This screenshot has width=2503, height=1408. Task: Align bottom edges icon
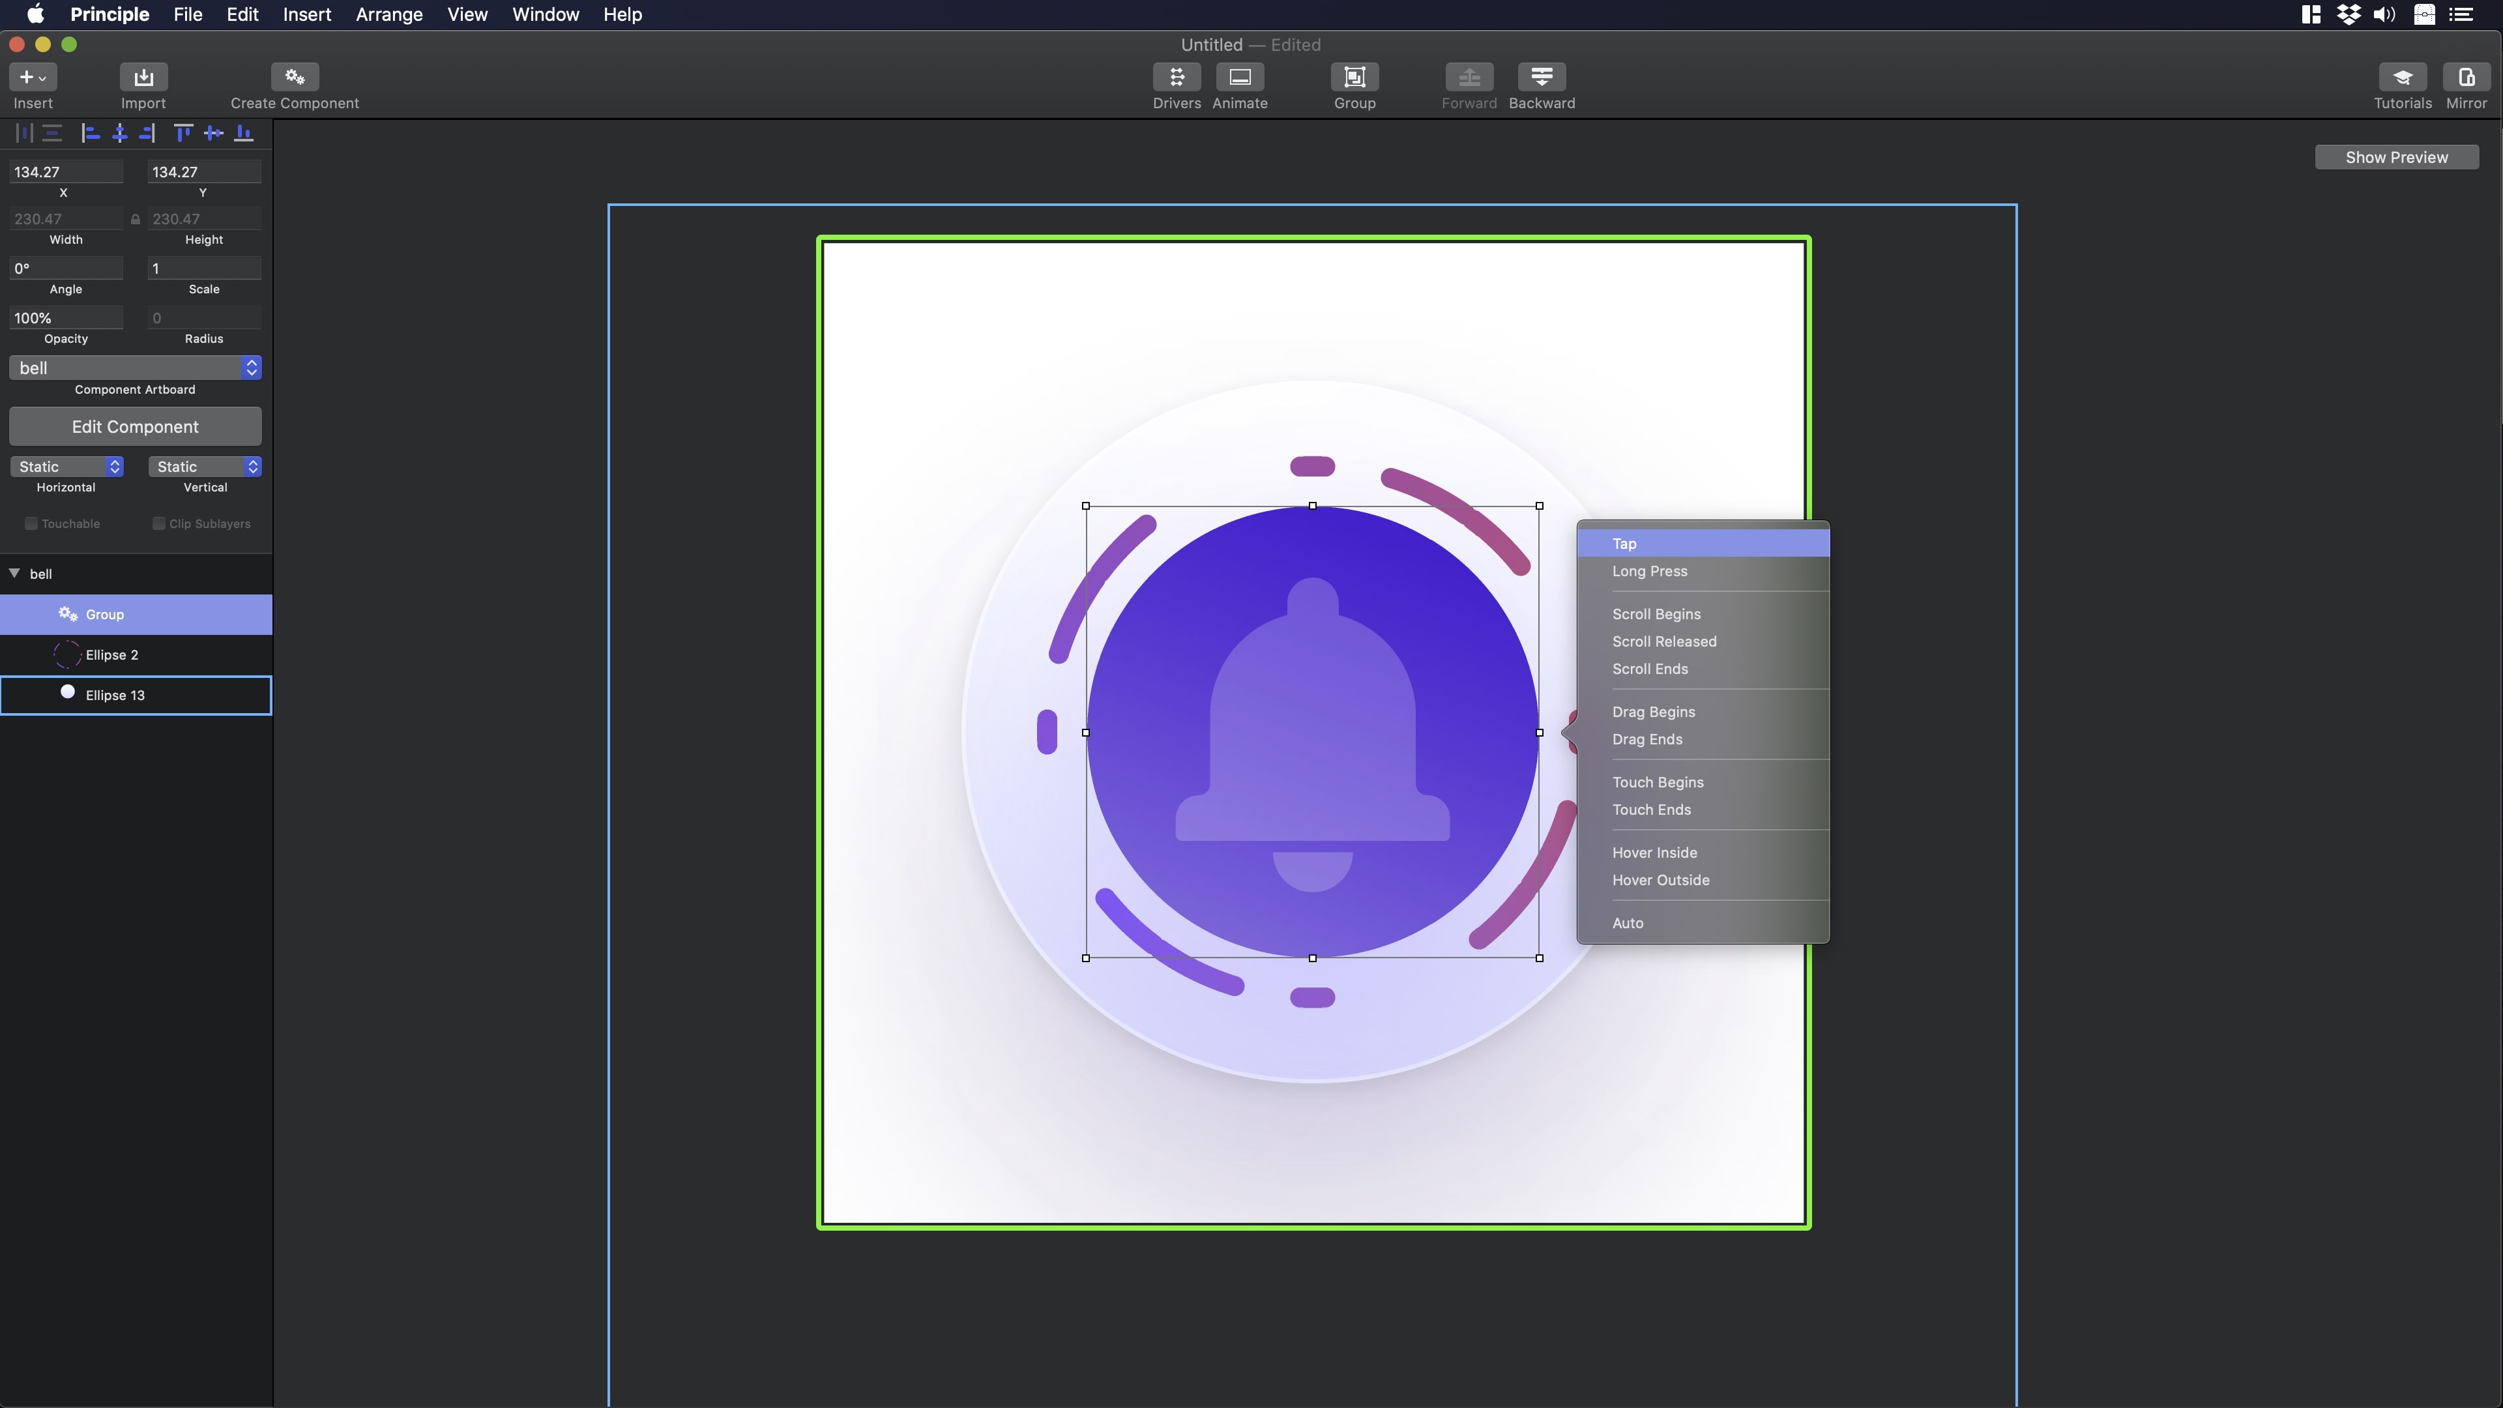click(x=244, y=133)
